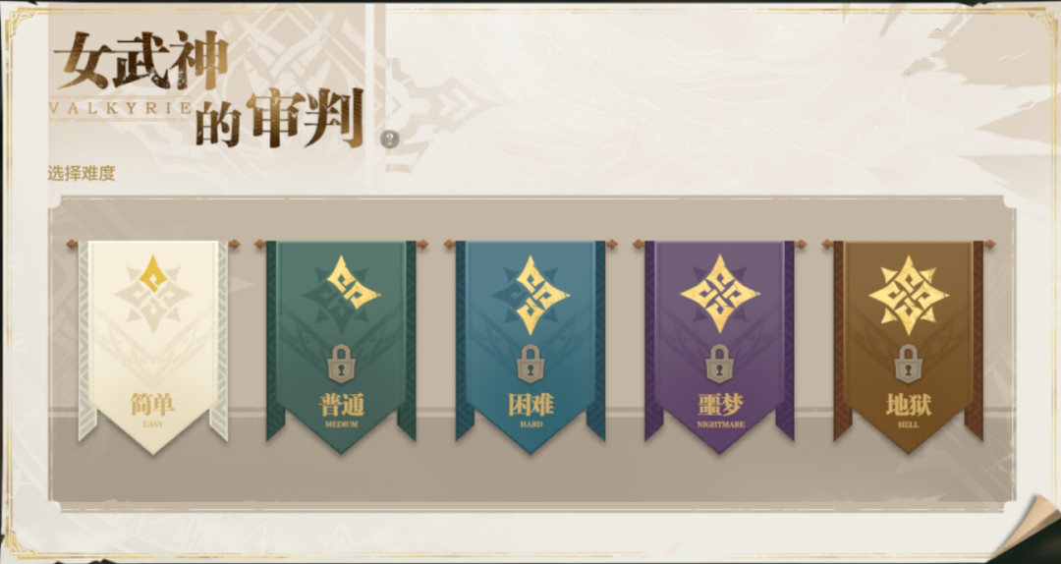Click the padlock on the Nightmare banner

(x=719, y=364)
